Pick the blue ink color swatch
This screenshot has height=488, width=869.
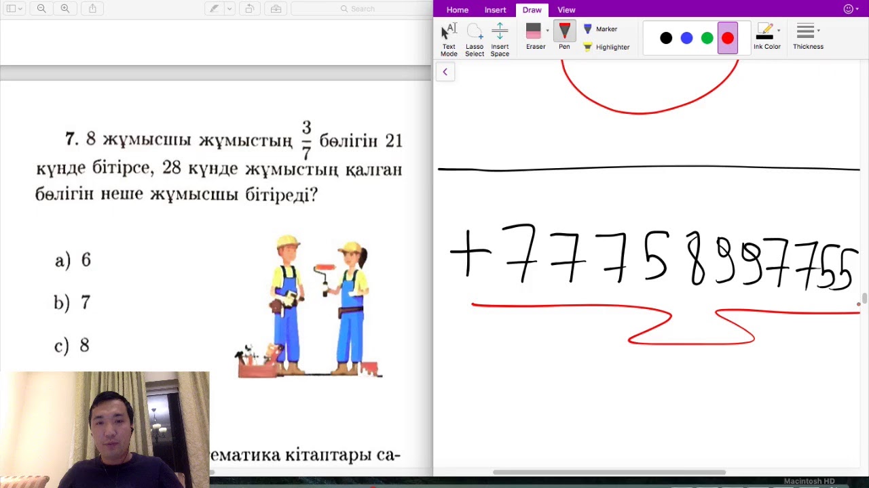click(x=686, y=38)
